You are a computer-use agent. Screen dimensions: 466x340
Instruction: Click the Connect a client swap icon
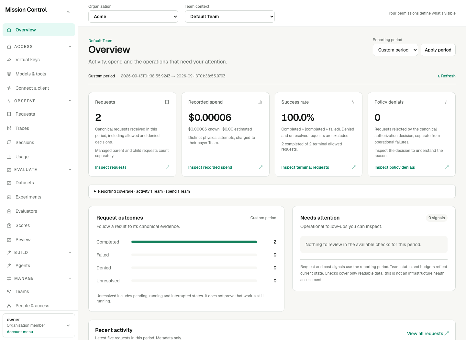tap(9, 88)
